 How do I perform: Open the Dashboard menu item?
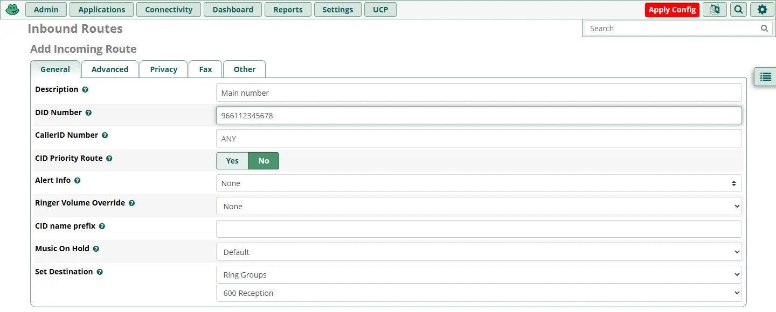click(x=233, y=10)
